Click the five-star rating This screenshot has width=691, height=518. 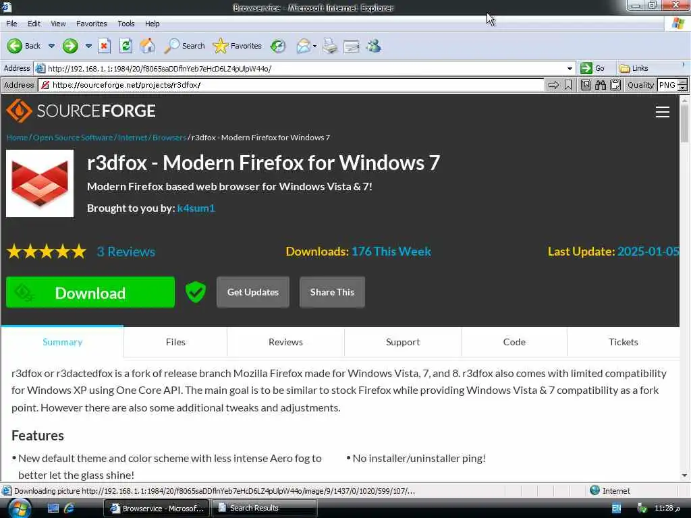(47, 252)
